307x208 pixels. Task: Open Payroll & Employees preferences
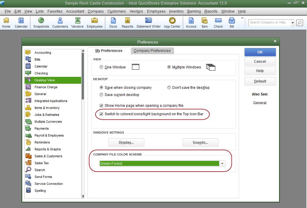(53, 135)
